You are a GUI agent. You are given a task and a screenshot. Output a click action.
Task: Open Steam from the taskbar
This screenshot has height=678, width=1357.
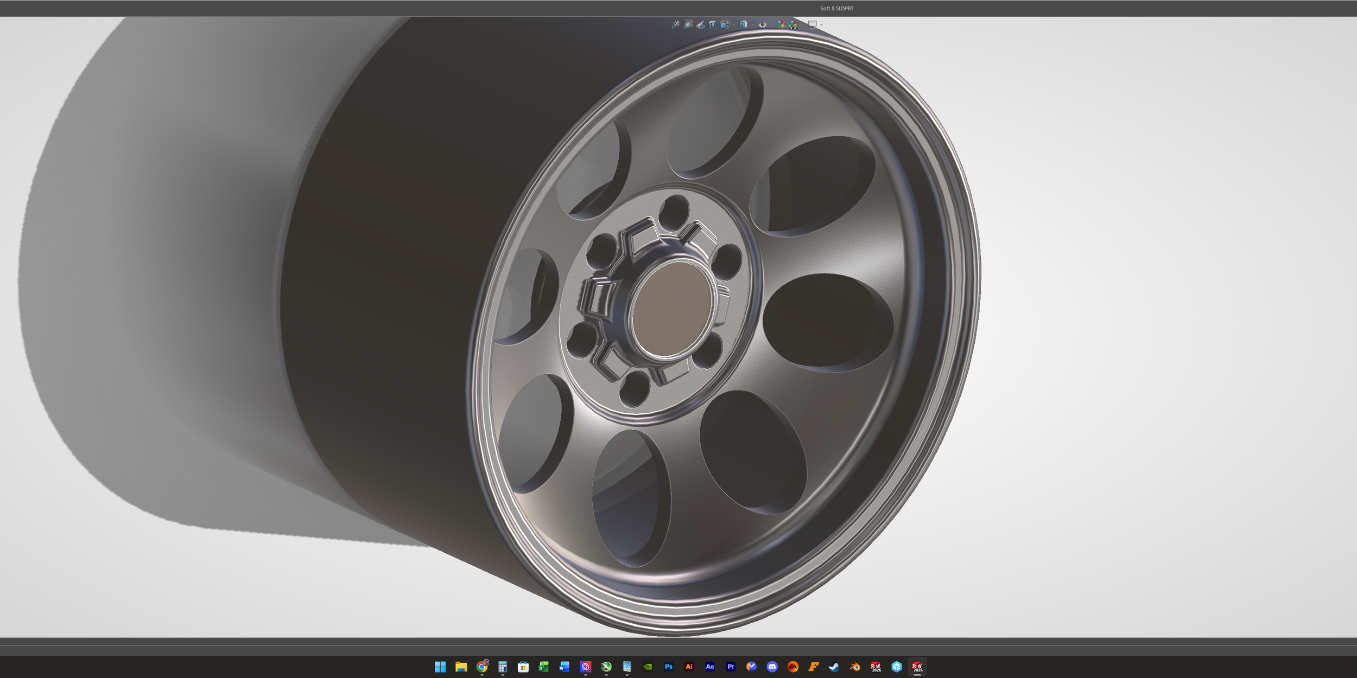pos(834,667)
